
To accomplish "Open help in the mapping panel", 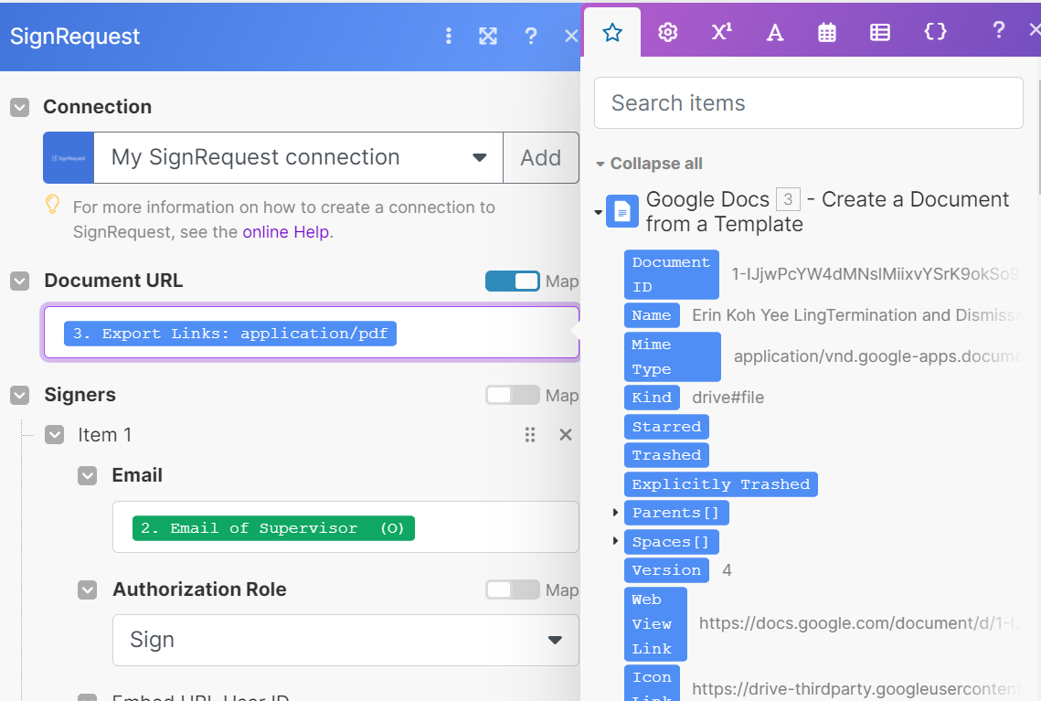I will tap(998, 30).
